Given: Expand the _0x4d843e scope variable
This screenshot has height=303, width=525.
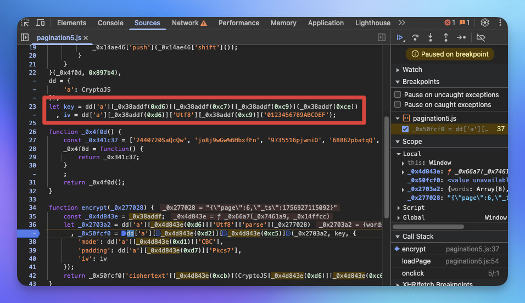Looking at the screenshot, I should coord(403,172).
